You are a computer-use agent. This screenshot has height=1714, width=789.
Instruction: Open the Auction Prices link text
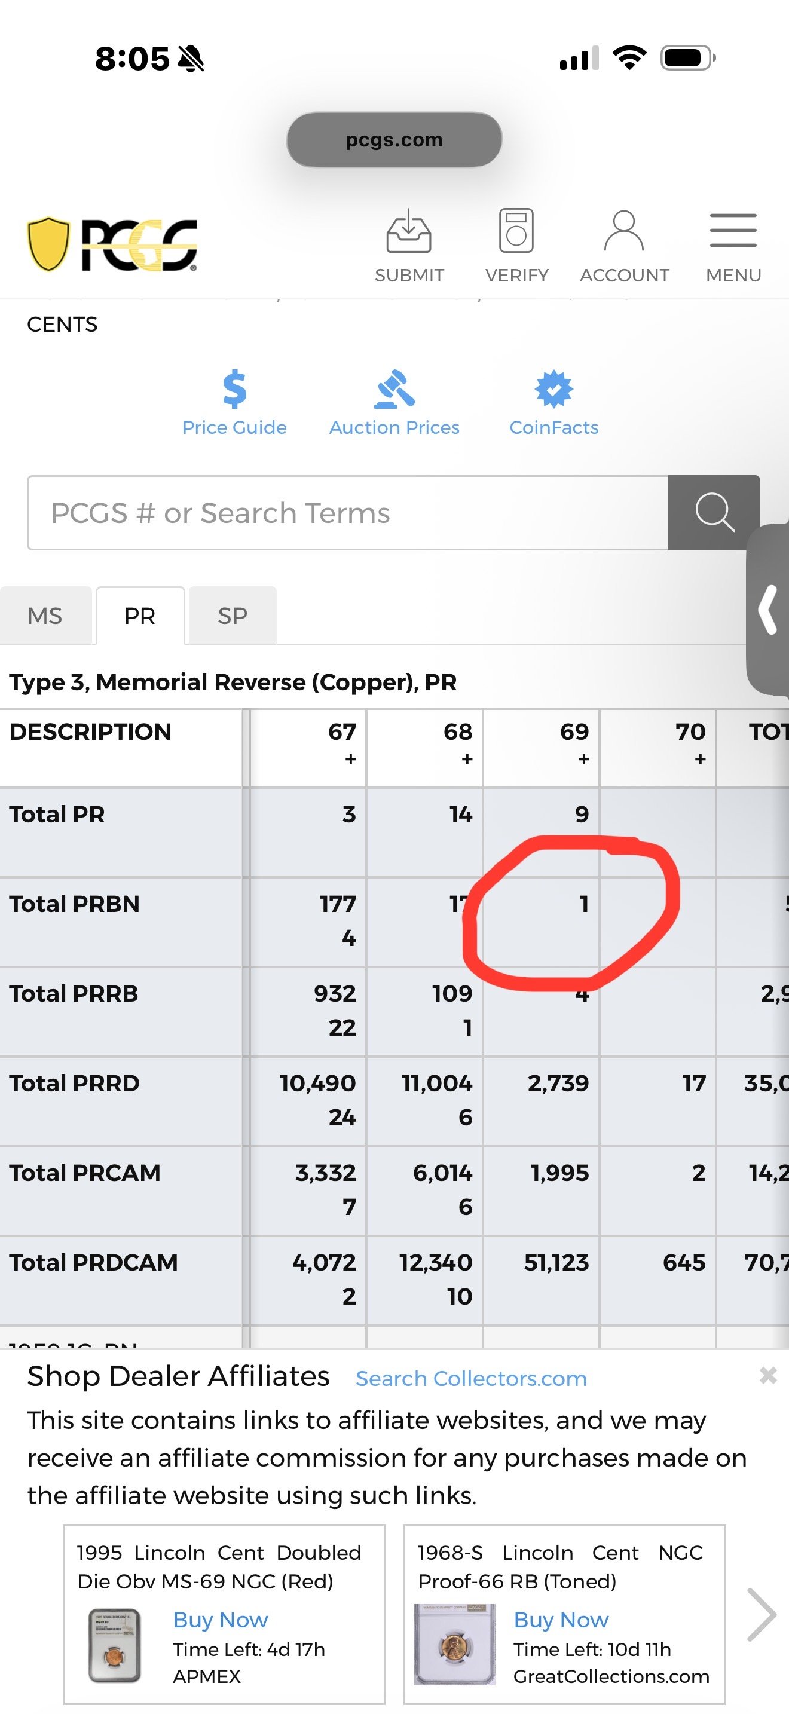(395, 427)
